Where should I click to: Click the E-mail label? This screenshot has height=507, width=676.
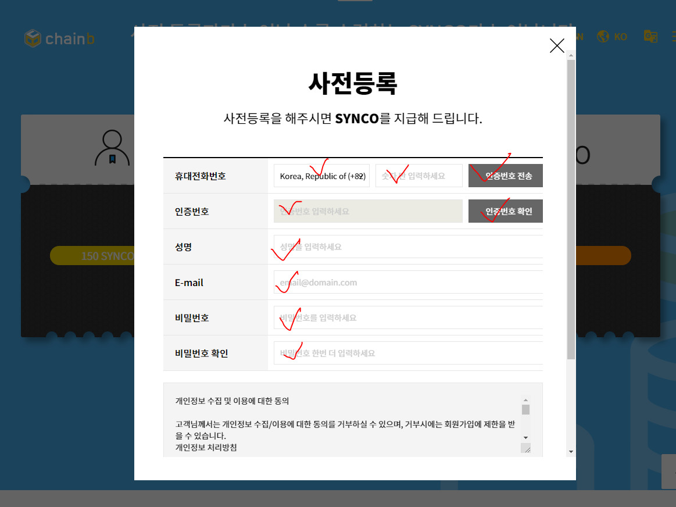point(189,283)
